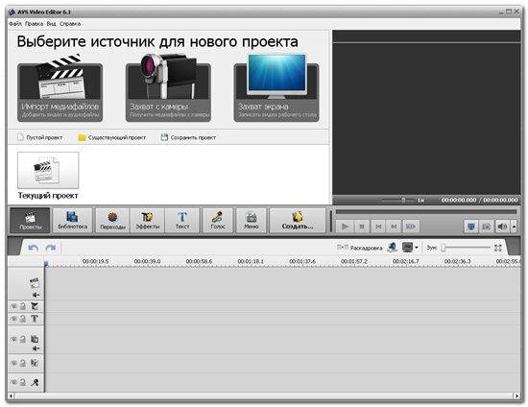Image resolution: width=528 pixels, height=407 pixels.
Task: Toggle visibility of audio mix track
Action: pos(13,363)
